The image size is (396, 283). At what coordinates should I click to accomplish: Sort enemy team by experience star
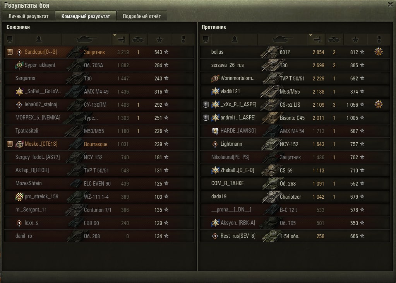coord(355,39)
